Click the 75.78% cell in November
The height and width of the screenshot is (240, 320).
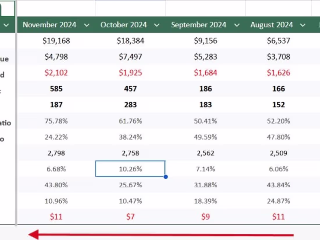[x=56, y=121]
